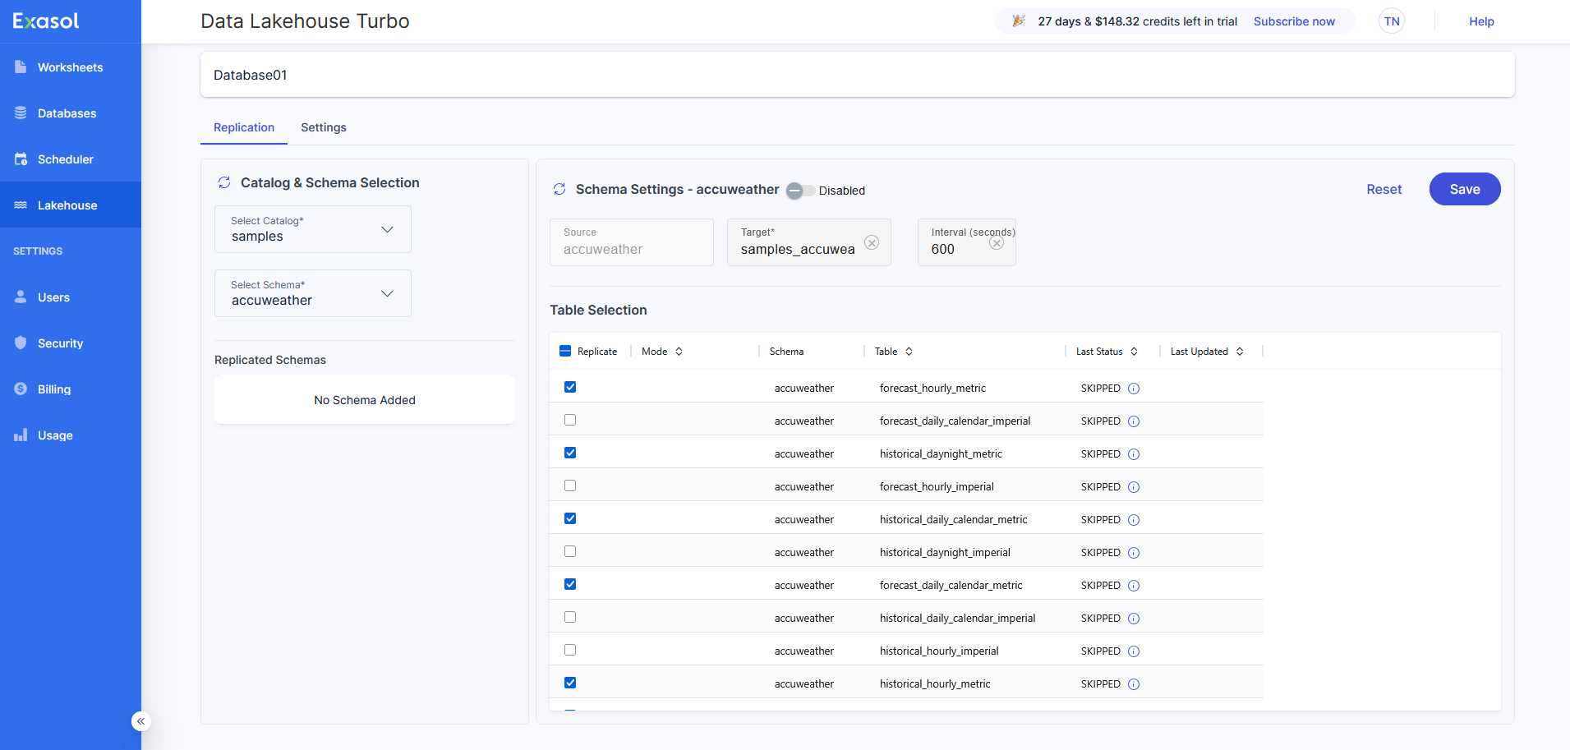Check the forecast_daily_calendar_imperial replicate checkbox
The image size is (1570, 750).
coord(570,420)
